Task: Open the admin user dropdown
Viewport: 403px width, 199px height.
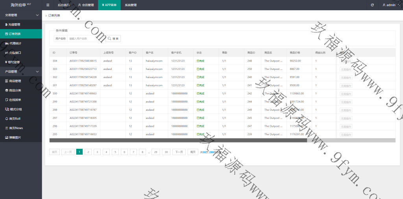Action: pyautogui.click(x=390, y=5)
